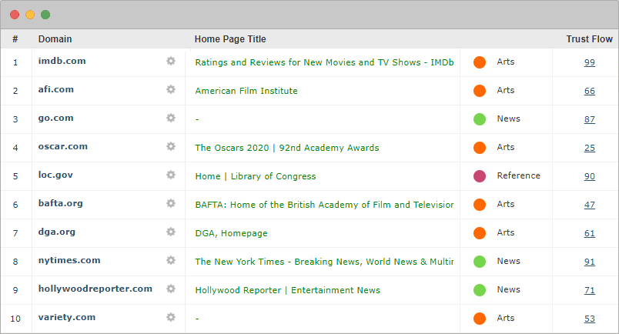Open the oscar.com domain link
The height and width of the screenshot is (334, 619).
coord(63,146)
